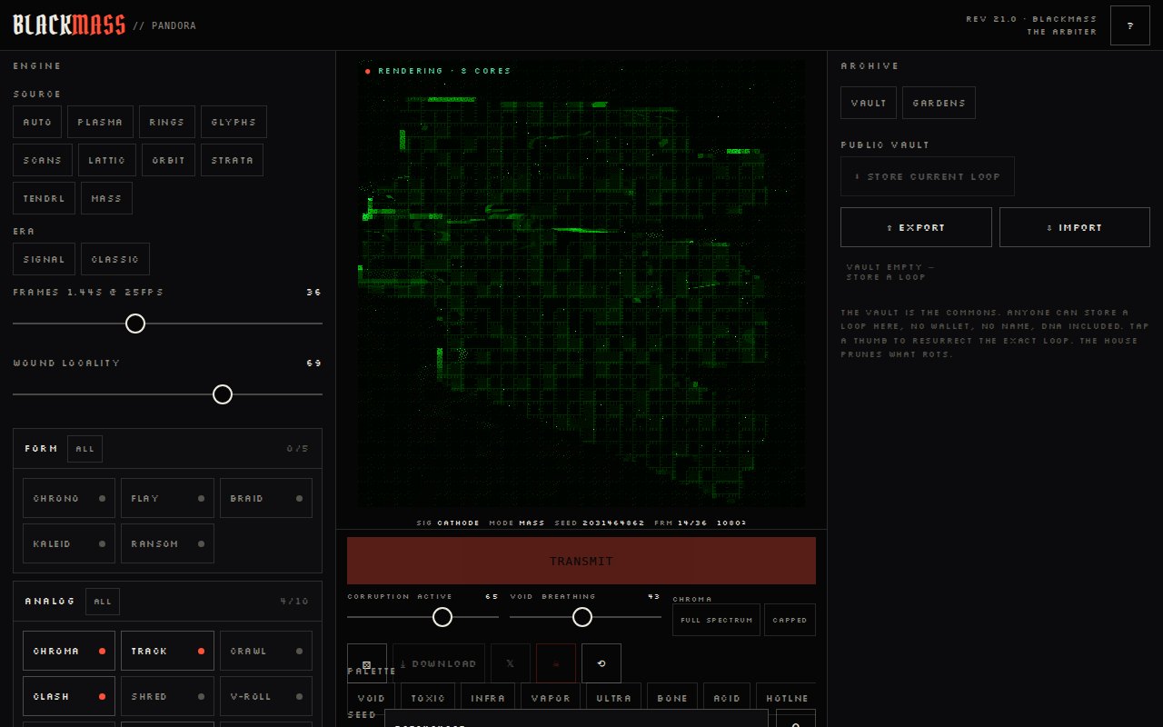Click Store Current Loop

[928, 176]
